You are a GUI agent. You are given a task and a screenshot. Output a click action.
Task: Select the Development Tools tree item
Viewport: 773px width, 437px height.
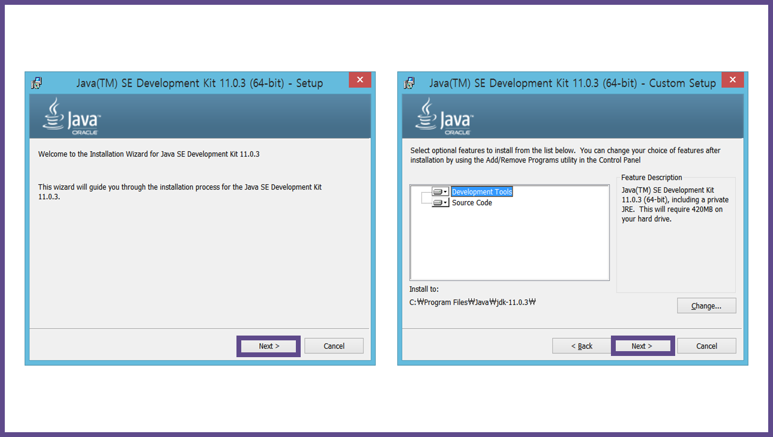coord(482,192)
